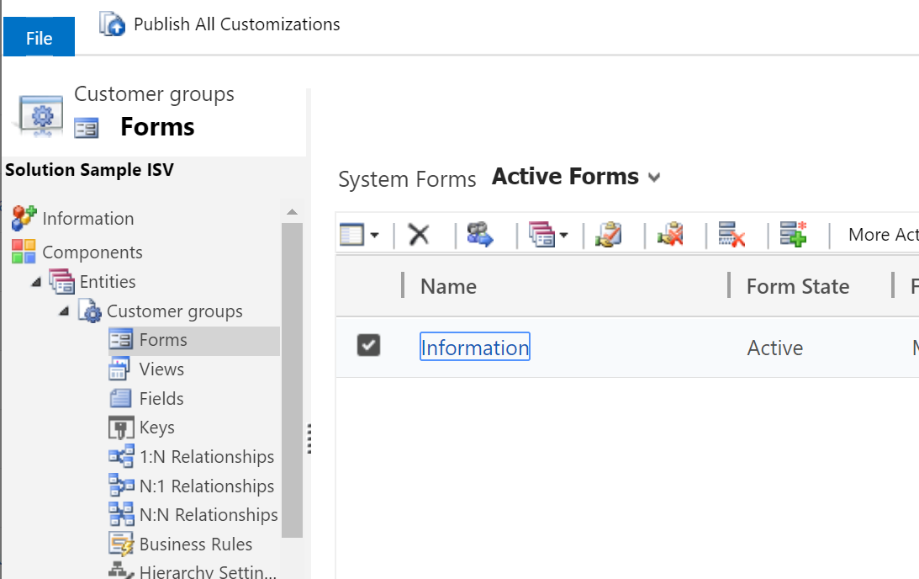Click the Enable Security Roles people icon
Image resolution: width=919 pixels, height=579 pixels.
coord(480,235)
